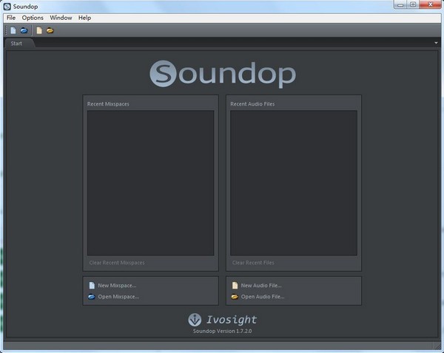Click the Open Audio File... link
The width and height of the screenshot is (444, 353).
click(x=262, y=297)
